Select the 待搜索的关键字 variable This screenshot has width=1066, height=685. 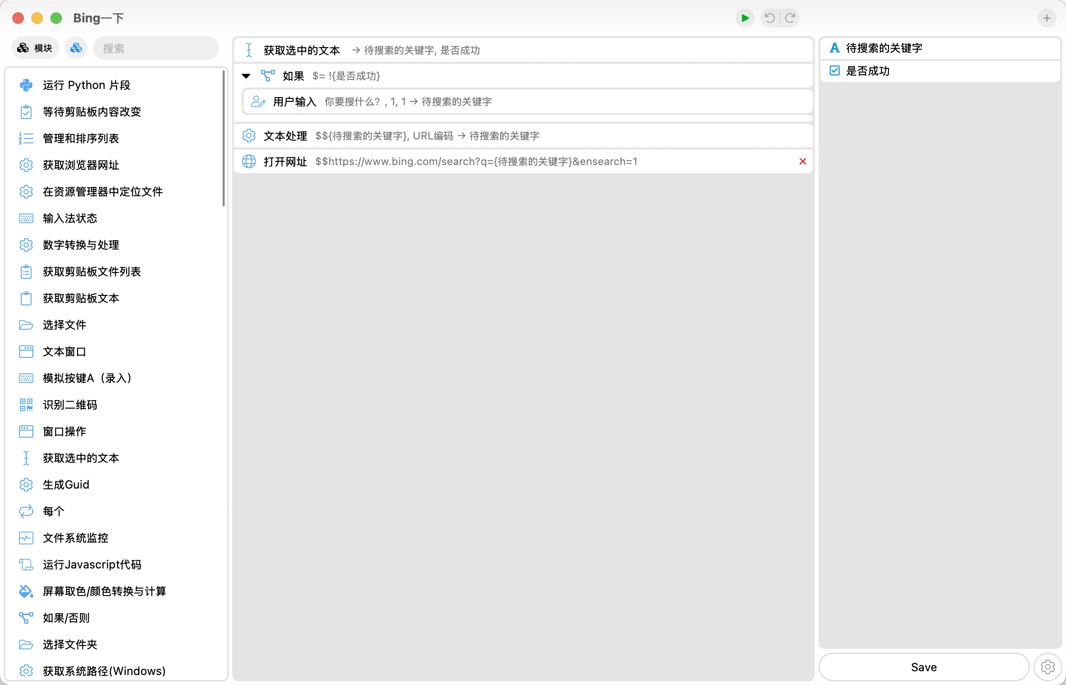940,48
